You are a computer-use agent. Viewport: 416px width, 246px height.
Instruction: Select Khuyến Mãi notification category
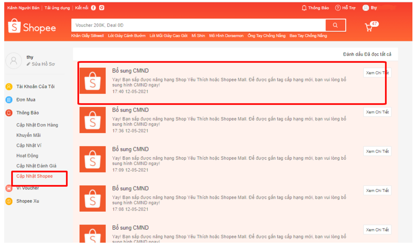[28, 135]
